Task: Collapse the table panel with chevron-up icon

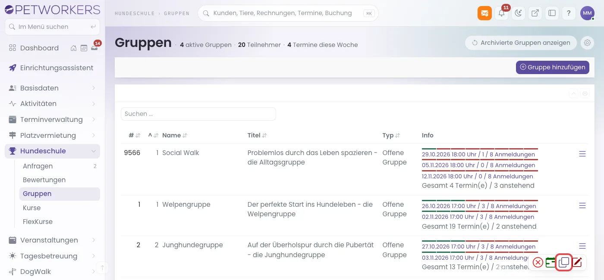Action: click(x=573, y=93)
